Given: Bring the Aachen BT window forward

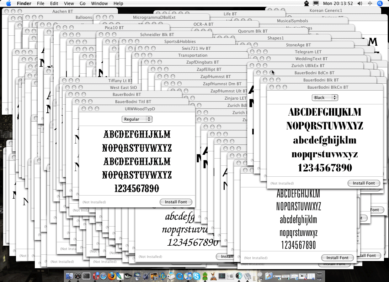Looking at the screenshot, I should coord(63,11).
